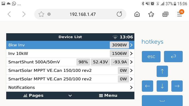Click the 0W value for MPPT 150/100

(x=123, y=70)
